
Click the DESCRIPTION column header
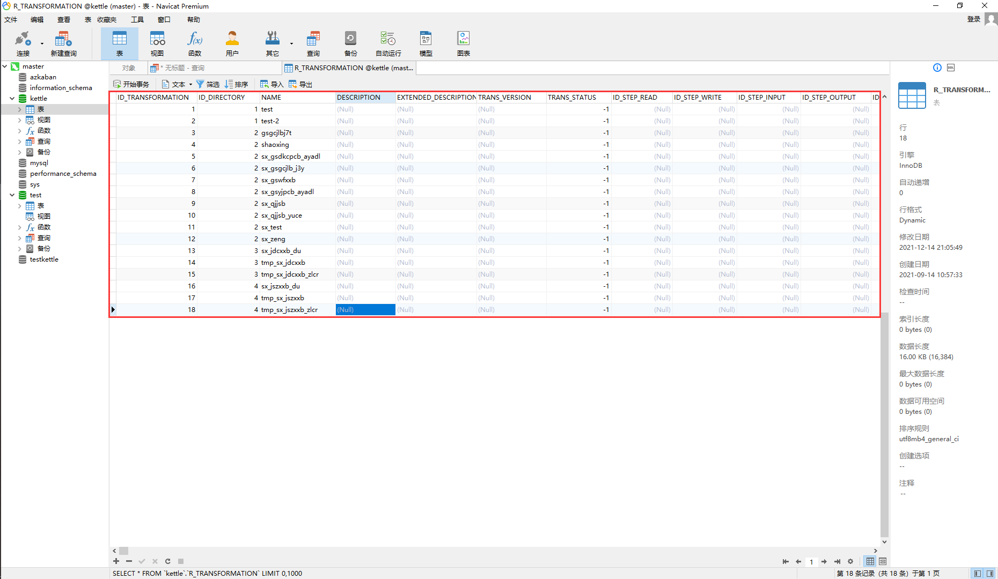tap(365, 97)
